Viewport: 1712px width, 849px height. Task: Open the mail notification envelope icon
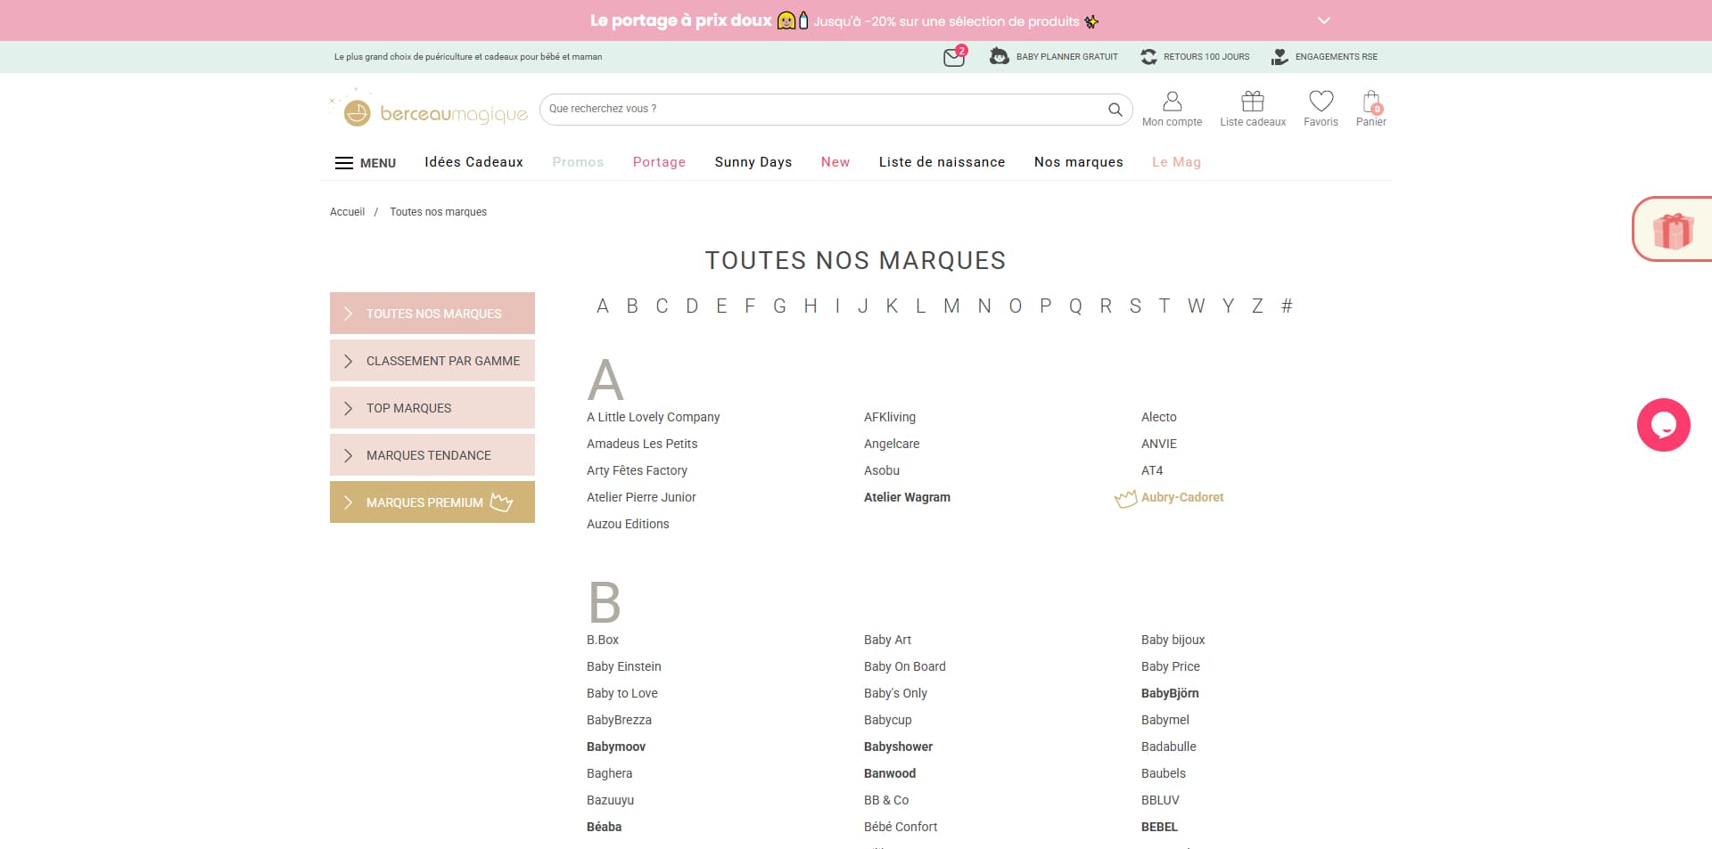coord(954,57)
